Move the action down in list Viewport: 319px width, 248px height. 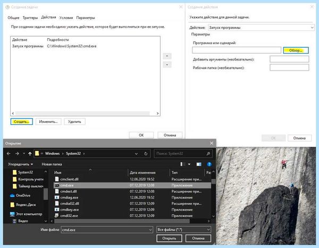[167, 65]
